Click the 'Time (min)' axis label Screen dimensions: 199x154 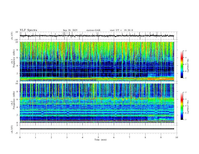pos(101,140)
